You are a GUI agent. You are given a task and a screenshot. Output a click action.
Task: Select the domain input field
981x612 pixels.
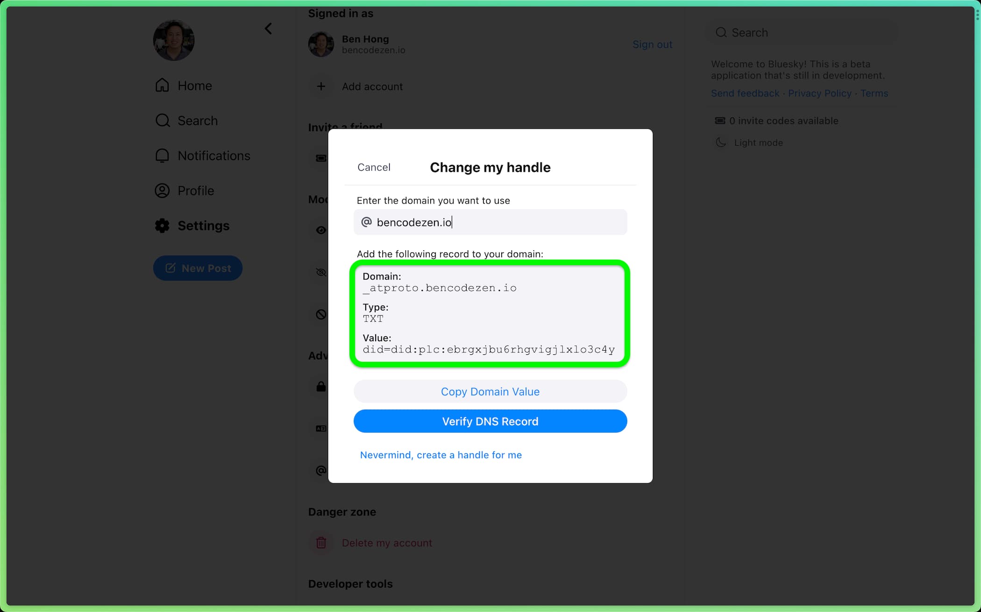point(491,222)
